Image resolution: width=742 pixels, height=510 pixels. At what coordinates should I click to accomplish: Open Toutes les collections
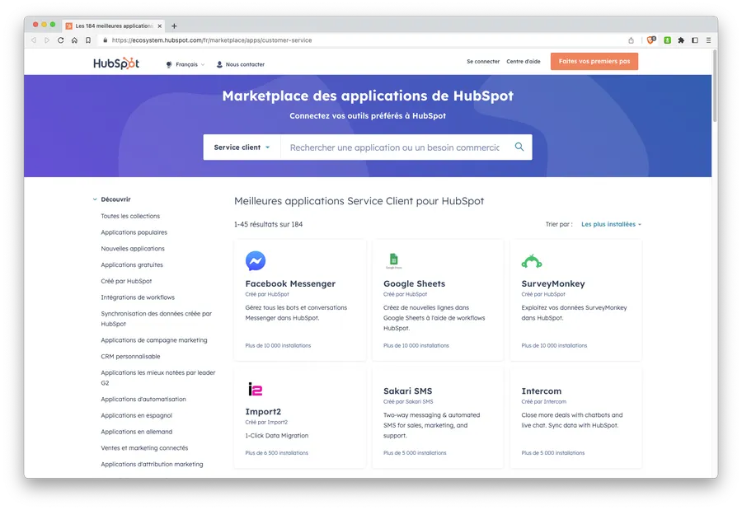[130, 216]
